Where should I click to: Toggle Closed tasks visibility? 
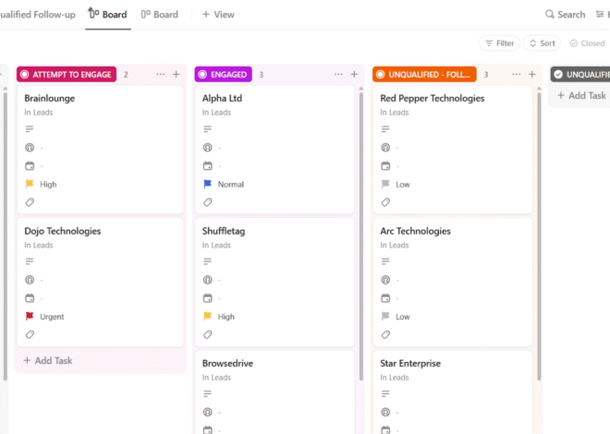[x=587, y=43]
